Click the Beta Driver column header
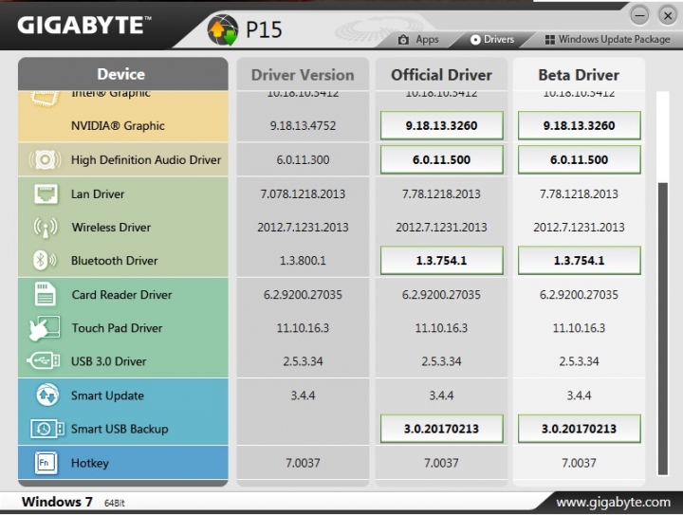683x515 pixels. coord(579,74)
